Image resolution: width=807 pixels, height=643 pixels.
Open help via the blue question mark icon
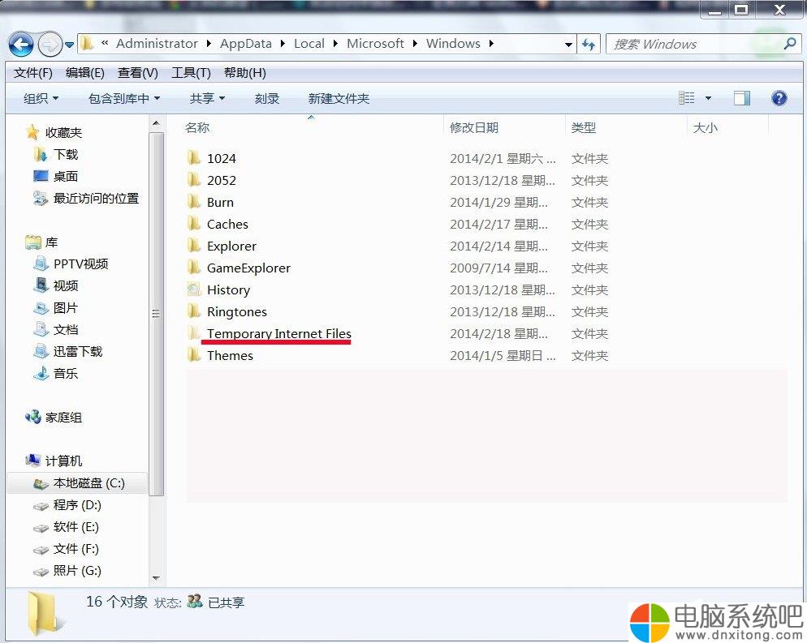779,98
